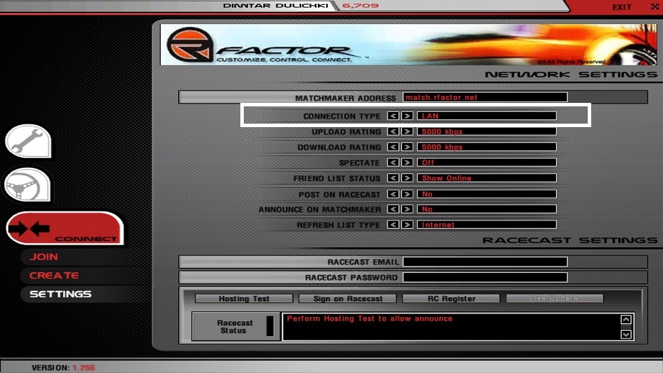The image size is (663, 373).
Task: Switch Refresh List Type with left arrow
Action: click(x=393, y=224)
